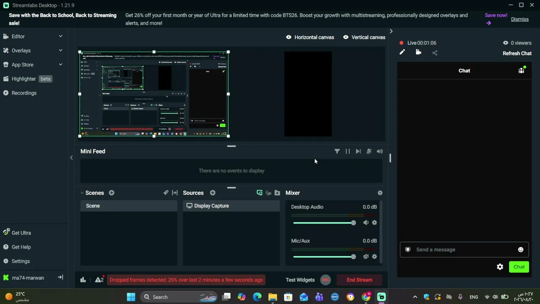
Task: Select the Scene item in Scenes
Action: point(129,206)
